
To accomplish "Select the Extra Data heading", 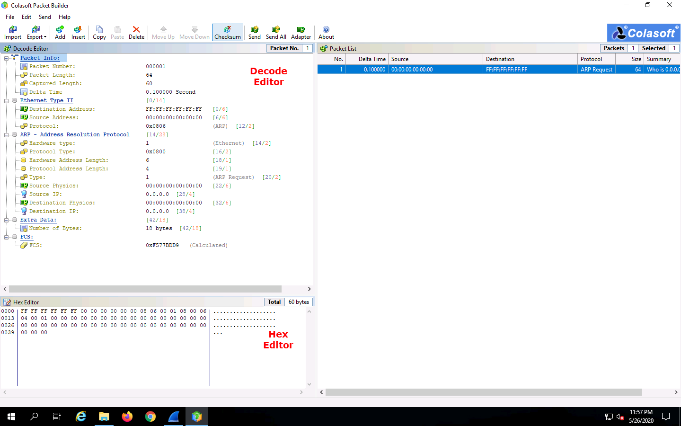I will [x=38, y=220].
